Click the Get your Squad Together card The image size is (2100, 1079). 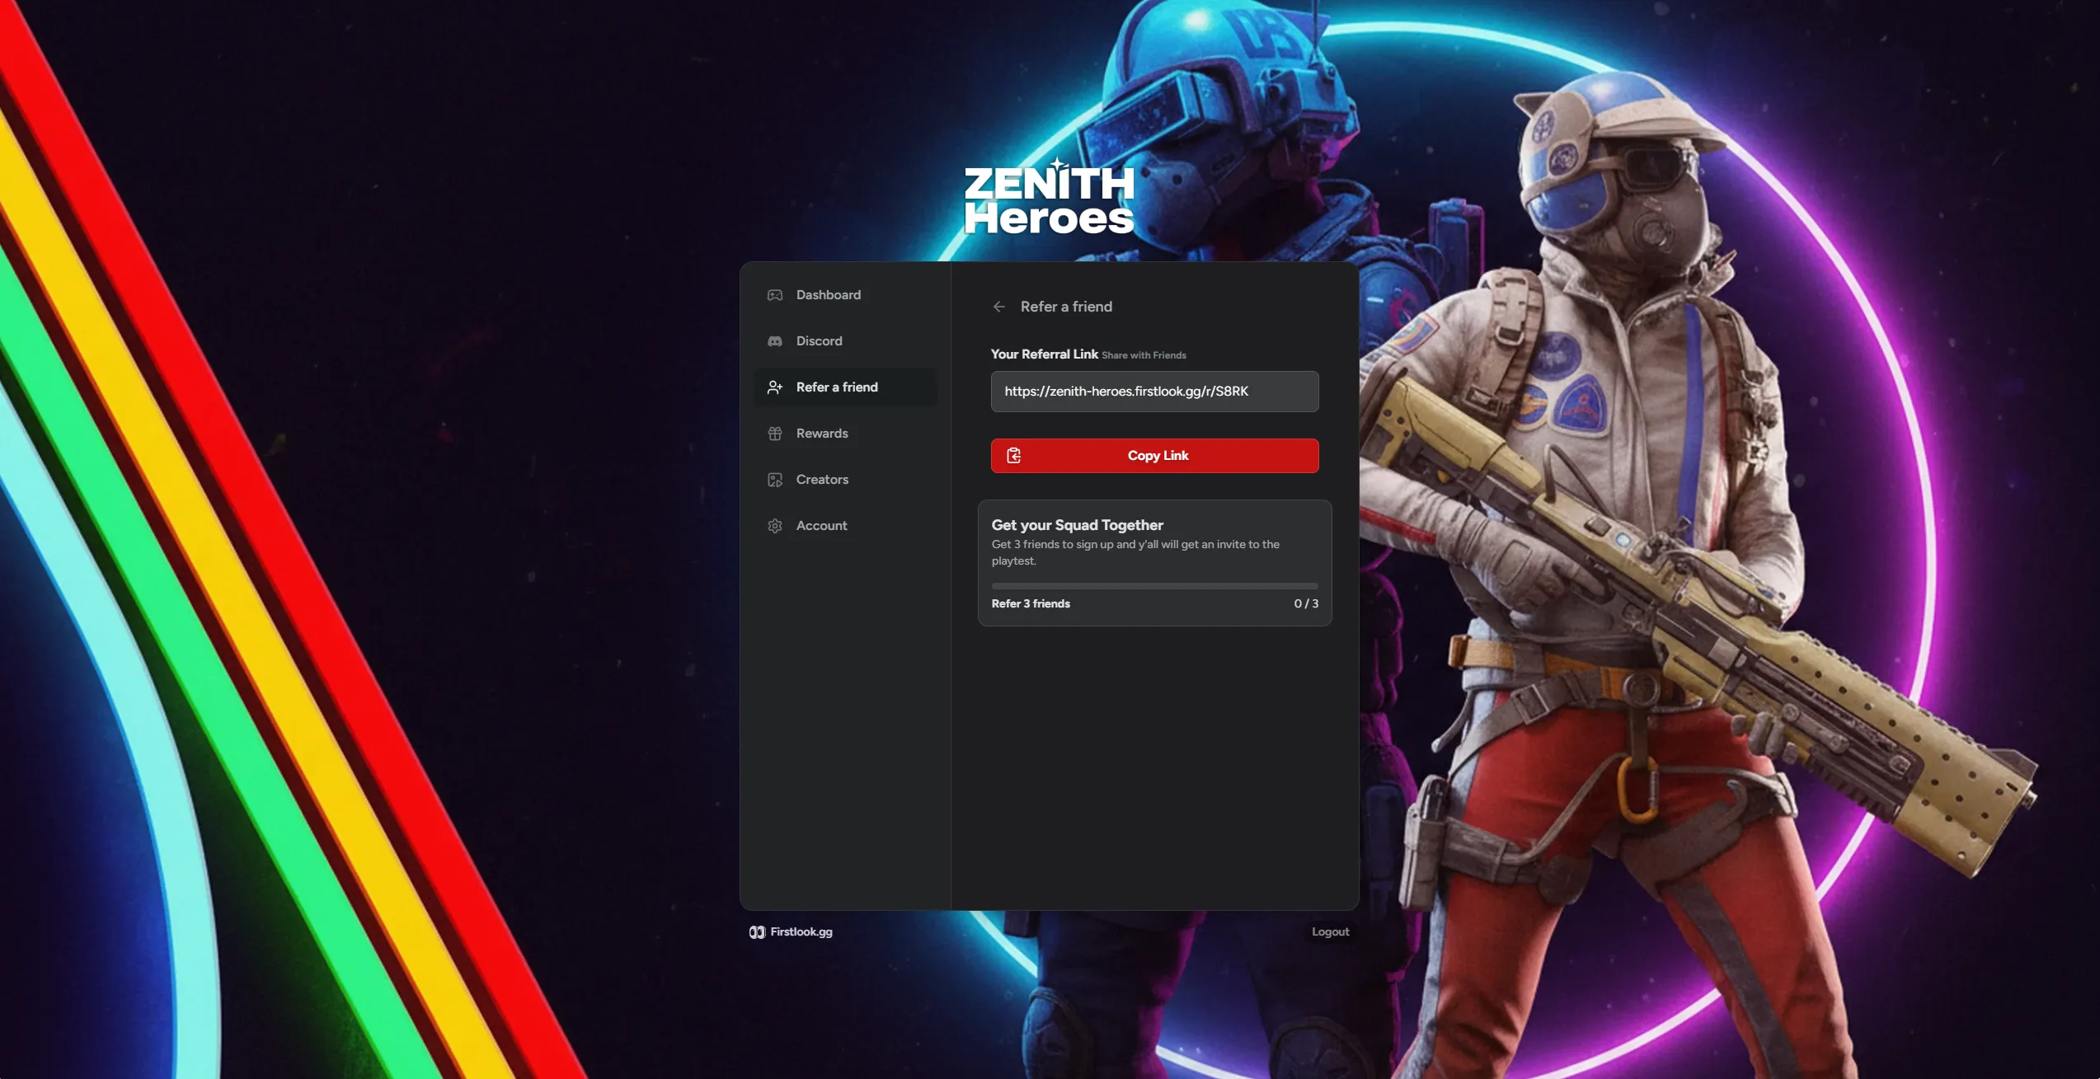click(1154, 562)
